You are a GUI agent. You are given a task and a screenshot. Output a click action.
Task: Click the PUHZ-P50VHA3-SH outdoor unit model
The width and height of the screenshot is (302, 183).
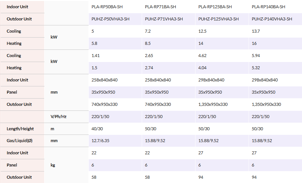(110, 19)
